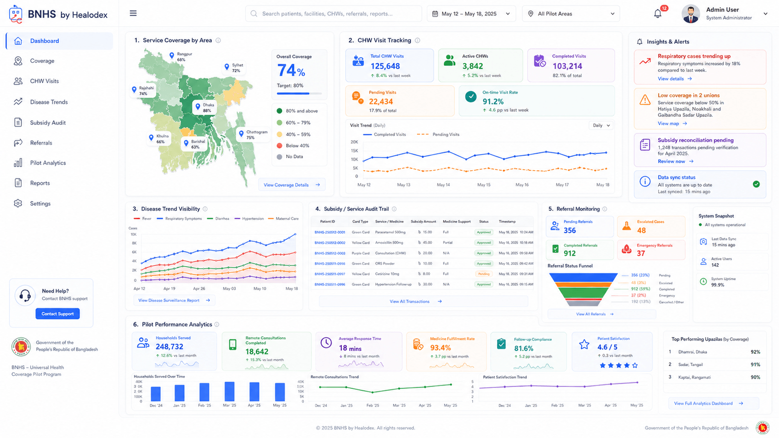Click info icon beside Pilot Performance Analytics
The width and height of the screenshot is (779, 438).
(217, 324)
